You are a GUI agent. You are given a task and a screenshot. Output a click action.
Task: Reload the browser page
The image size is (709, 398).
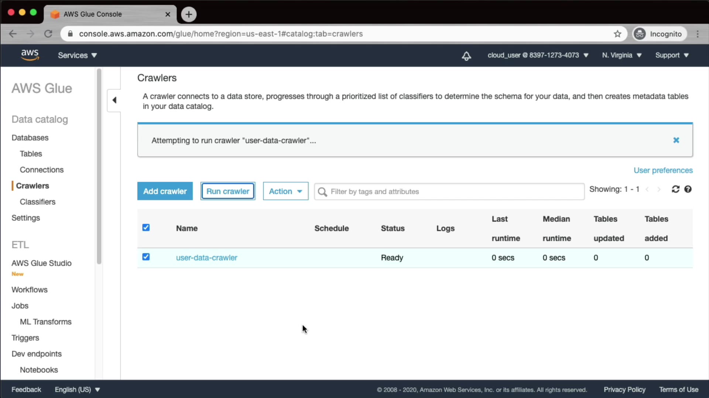pyautogui.click(x=48, y=34)
